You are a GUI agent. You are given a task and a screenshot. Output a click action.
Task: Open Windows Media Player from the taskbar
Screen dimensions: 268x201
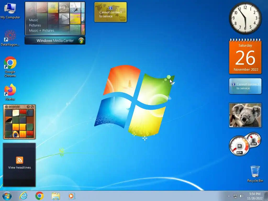[x=71, y=196]
